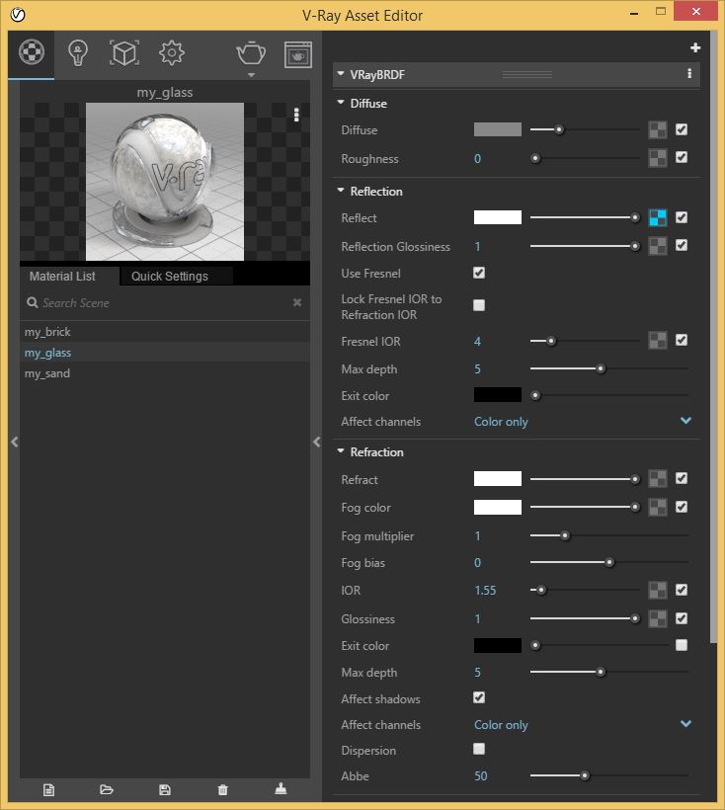This screenshot has width=725, height=810.
Task: Click the Roughness texture map slot
Action: [x=658, y=158]
